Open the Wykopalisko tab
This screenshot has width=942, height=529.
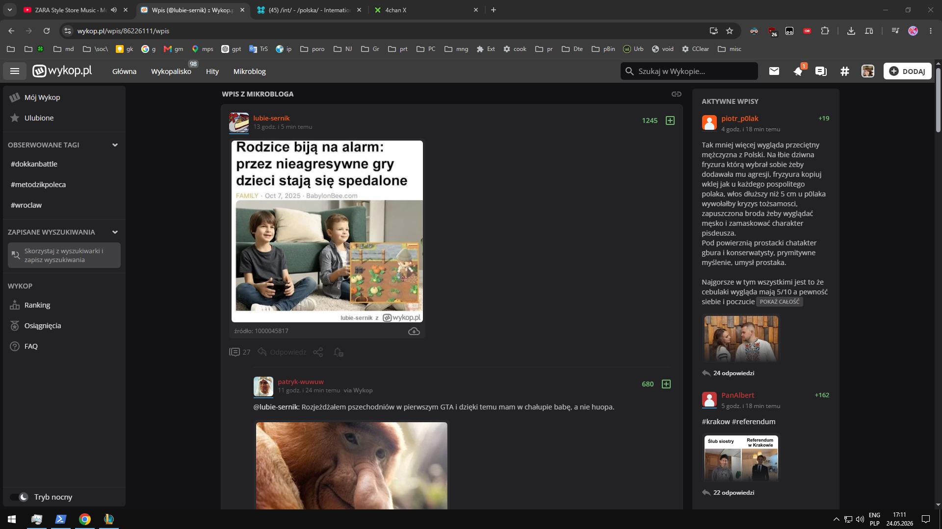171,72
